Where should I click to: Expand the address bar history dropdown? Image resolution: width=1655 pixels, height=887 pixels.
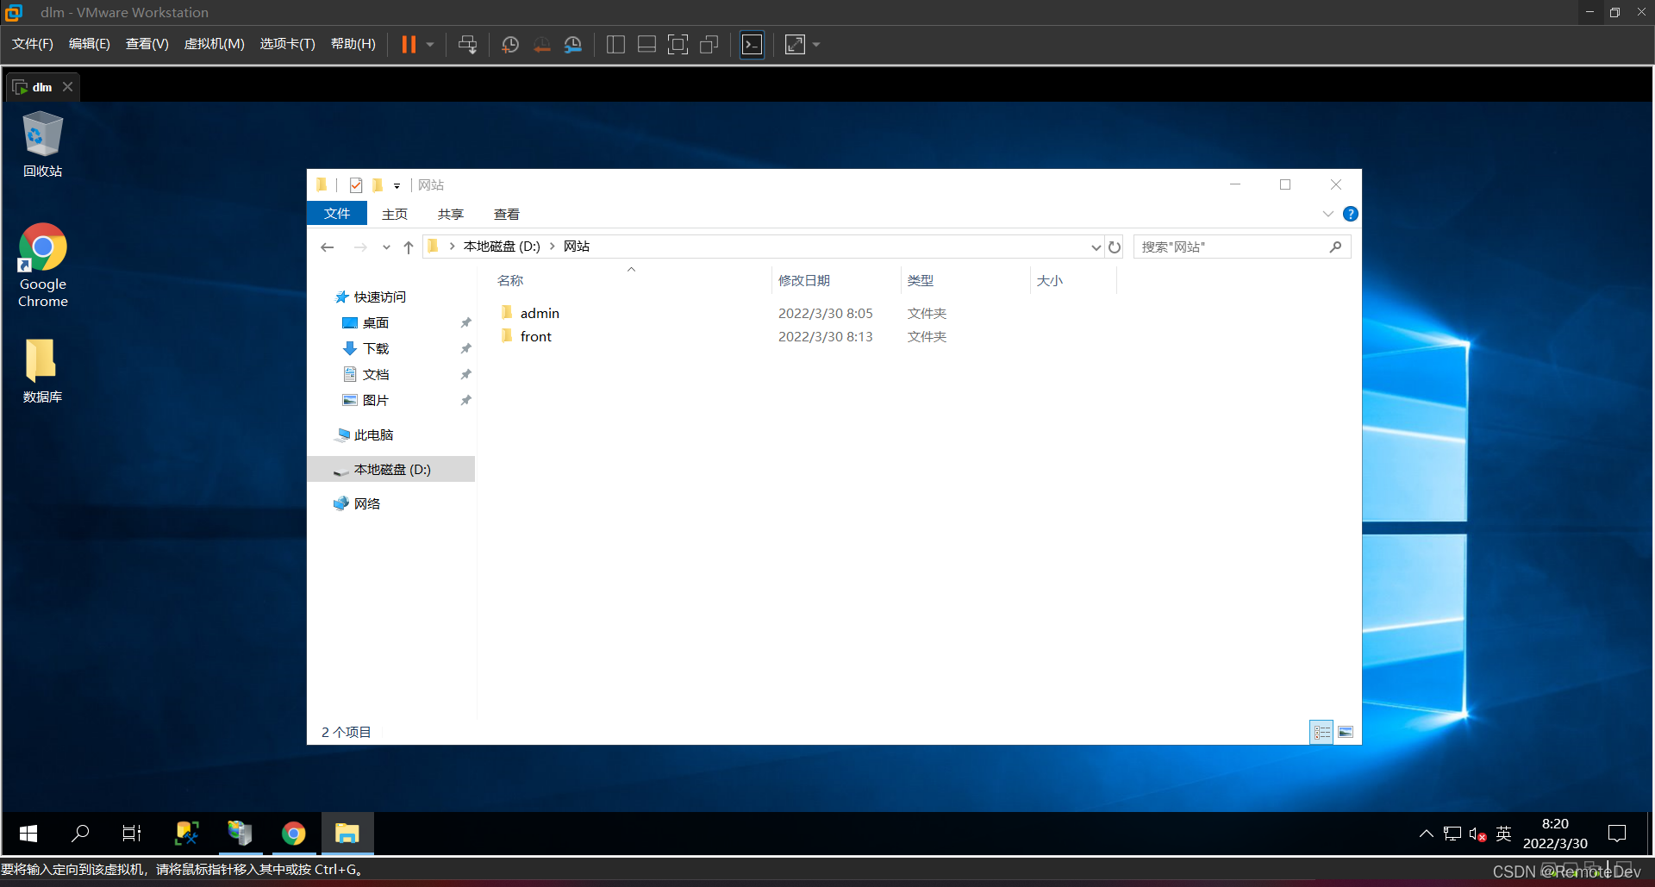point(1096,247)
